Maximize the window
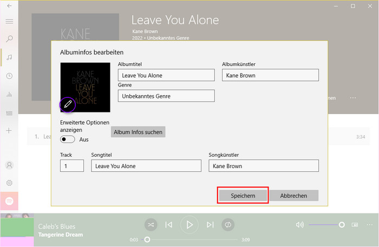 (353, 6)
